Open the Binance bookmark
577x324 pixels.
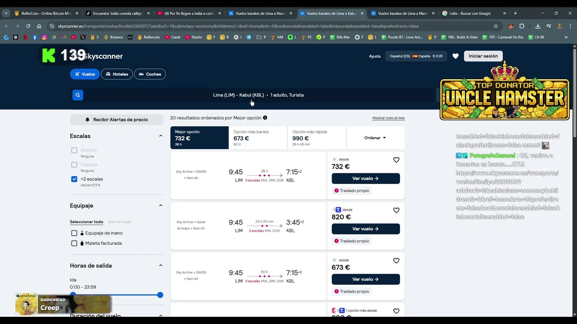113,37
